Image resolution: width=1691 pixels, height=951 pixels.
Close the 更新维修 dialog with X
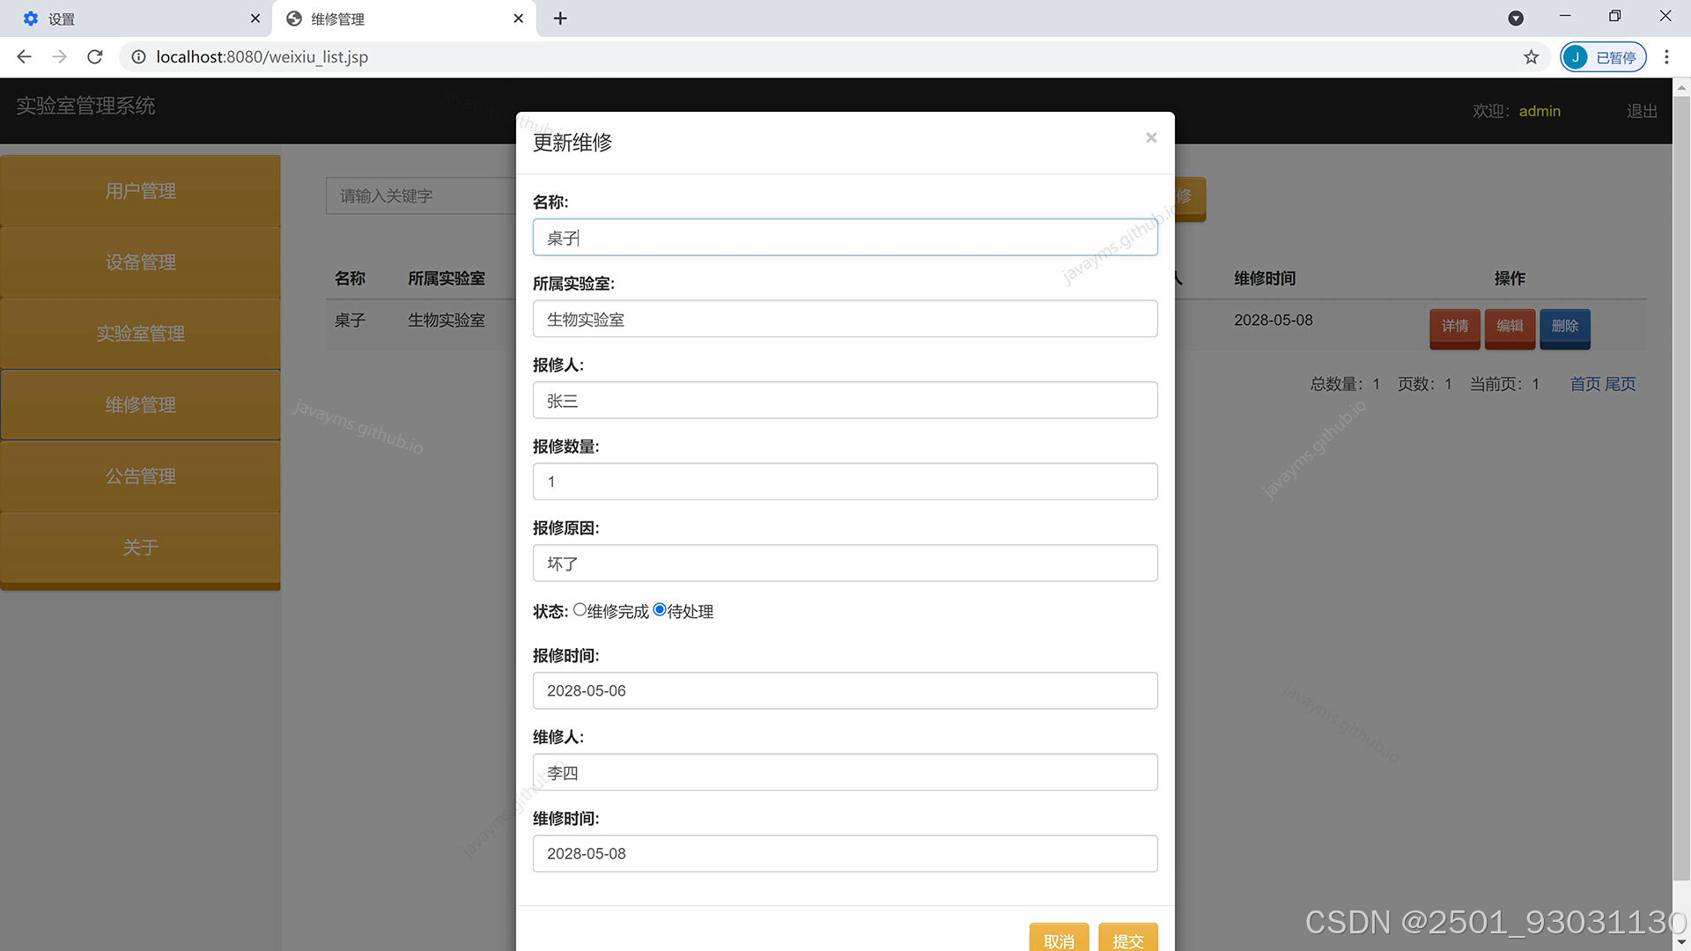[x=1150, y=137]
